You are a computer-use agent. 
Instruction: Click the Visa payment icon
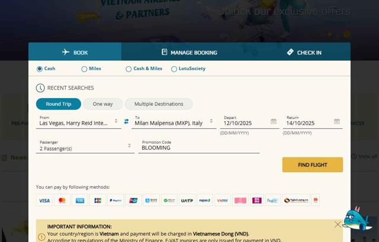coord(44,200)
